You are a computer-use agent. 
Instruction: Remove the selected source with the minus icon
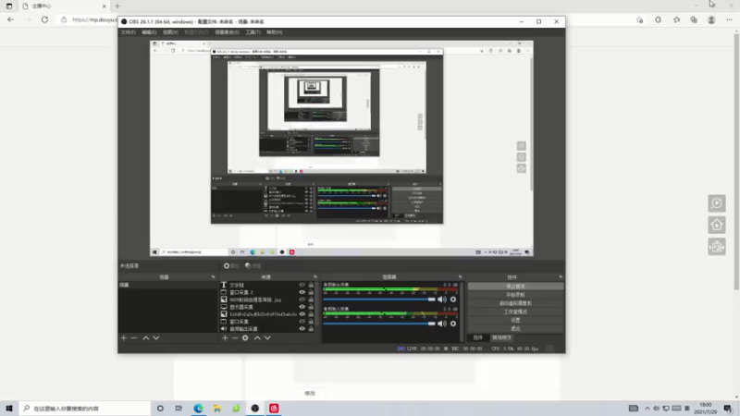point(235,337)
